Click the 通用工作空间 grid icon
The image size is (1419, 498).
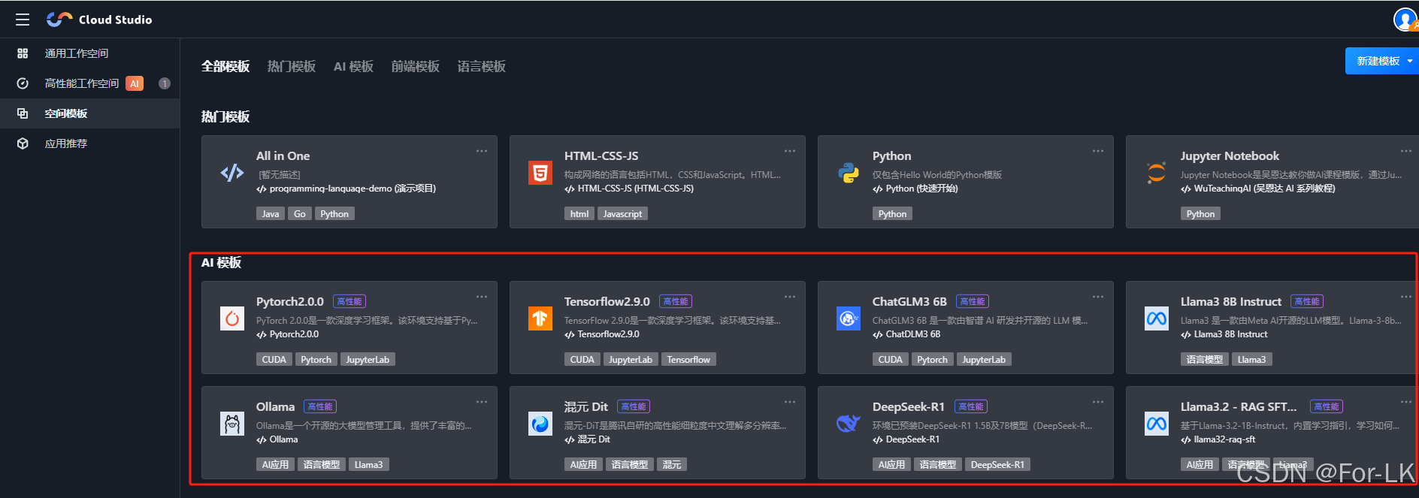[23, 53]
